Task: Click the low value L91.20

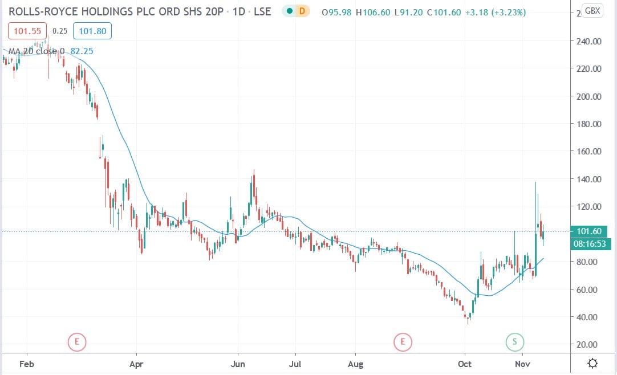Action: pyautogui.click(x=408, y=12)
